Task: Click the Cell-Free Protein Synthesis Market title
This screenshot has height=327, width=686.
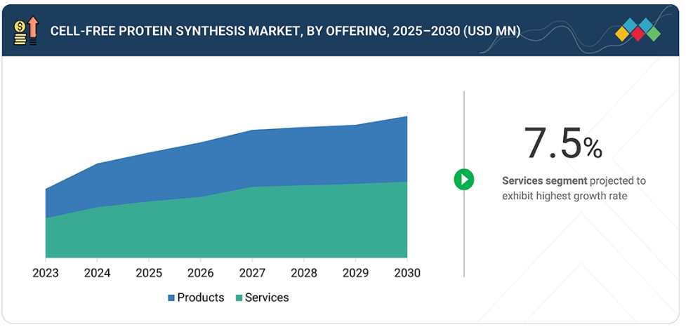Action: 285,31
